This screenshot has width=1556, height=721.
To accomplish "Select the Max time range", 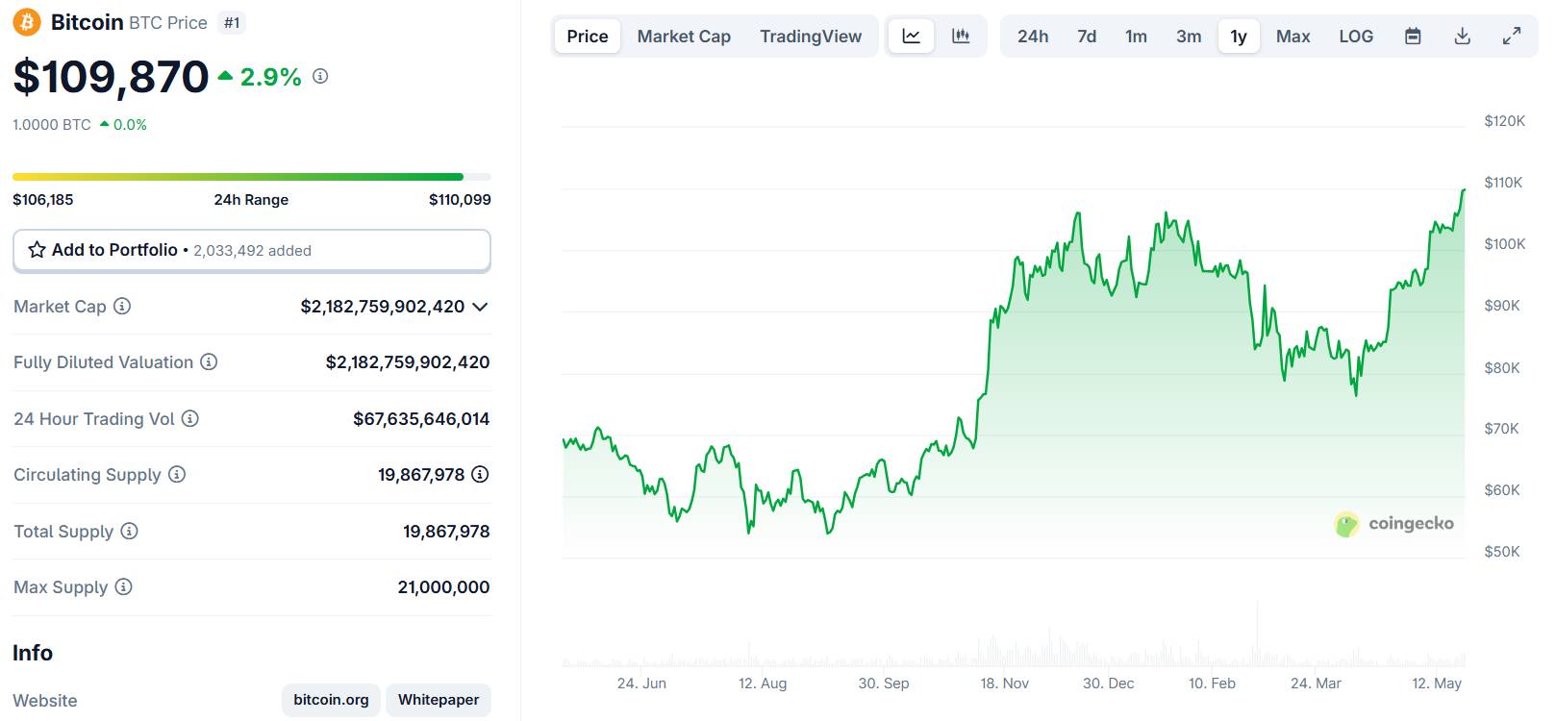I will (1292, 37).
